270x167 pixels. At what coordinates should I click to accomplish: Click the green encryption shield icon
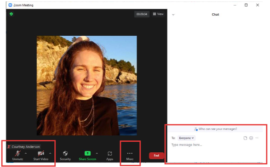[x=11, y=14]
